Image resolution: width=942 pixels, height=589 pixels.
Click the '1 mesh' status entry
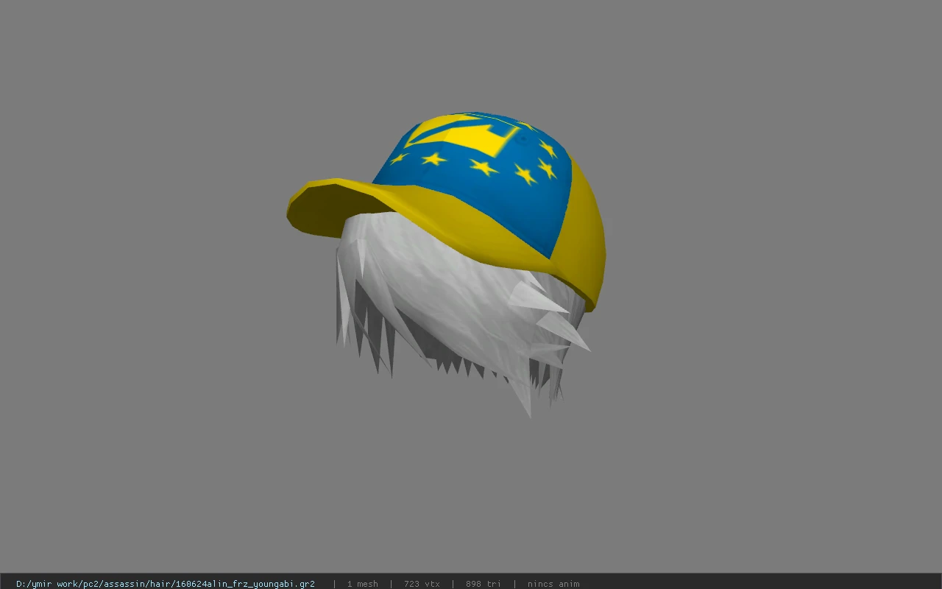[x=362, y=584]
